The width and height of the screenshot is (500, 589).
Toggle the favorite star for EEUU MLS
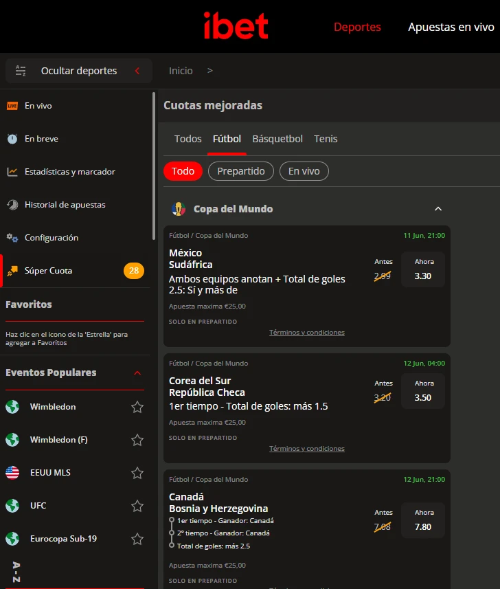137,473
